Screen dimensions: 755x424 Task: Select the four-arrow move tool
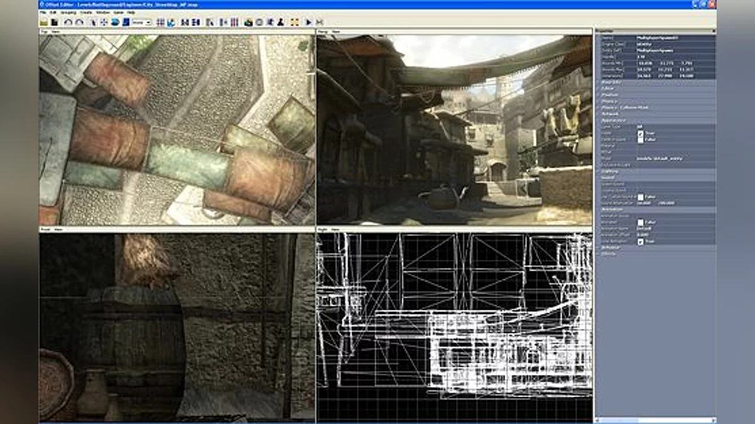click(104, 22)
